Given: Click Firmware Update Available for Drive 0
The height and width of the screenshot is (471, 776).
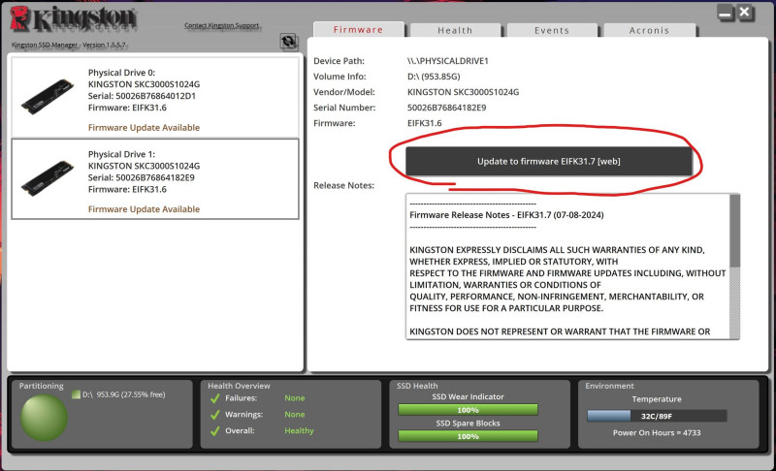Looking at the screenshot, I should 144,128.
